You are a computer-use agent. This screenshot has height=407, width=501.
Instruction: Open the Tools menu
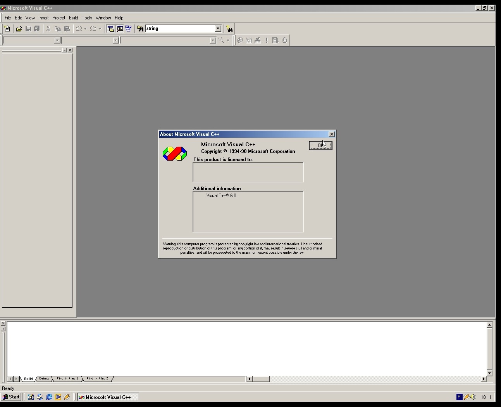pyautogui.click(x=87, y=18)
